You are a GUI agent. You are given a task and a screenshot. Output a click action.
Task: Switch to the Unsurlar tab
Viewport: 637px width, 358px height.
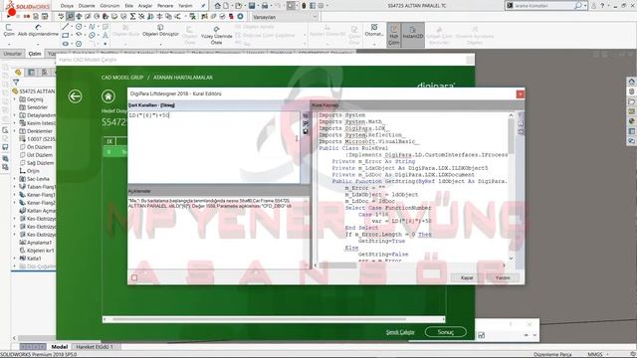[x=13, y=54]
